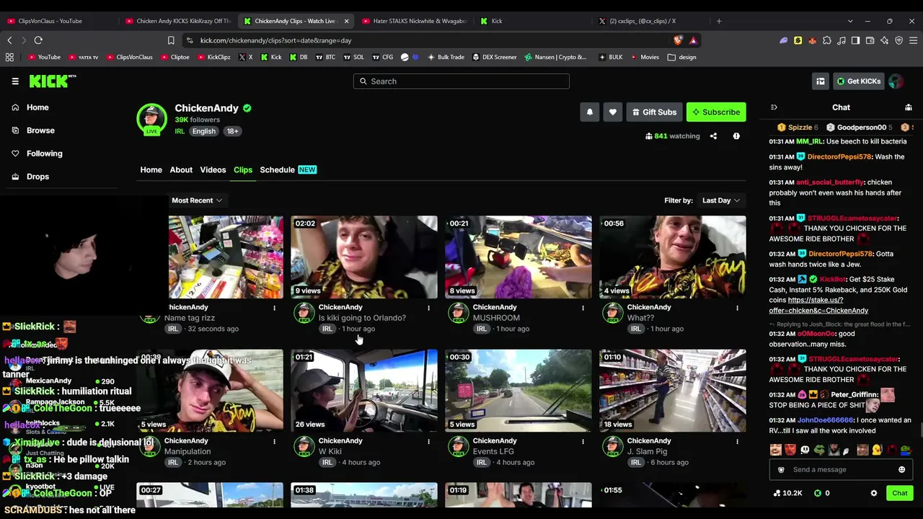Expand the tab search dropdown arrow
The image size is (923, 519).
(x=850, y=21)
